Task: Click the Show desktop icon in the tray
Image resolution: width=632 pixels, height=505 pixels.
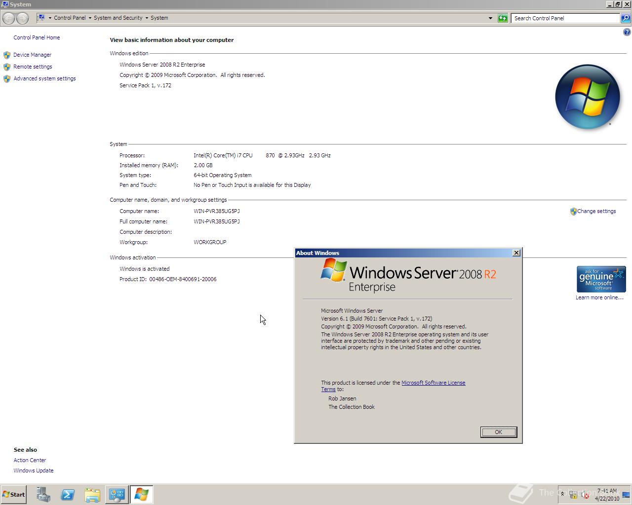Action: click(626, 495)
